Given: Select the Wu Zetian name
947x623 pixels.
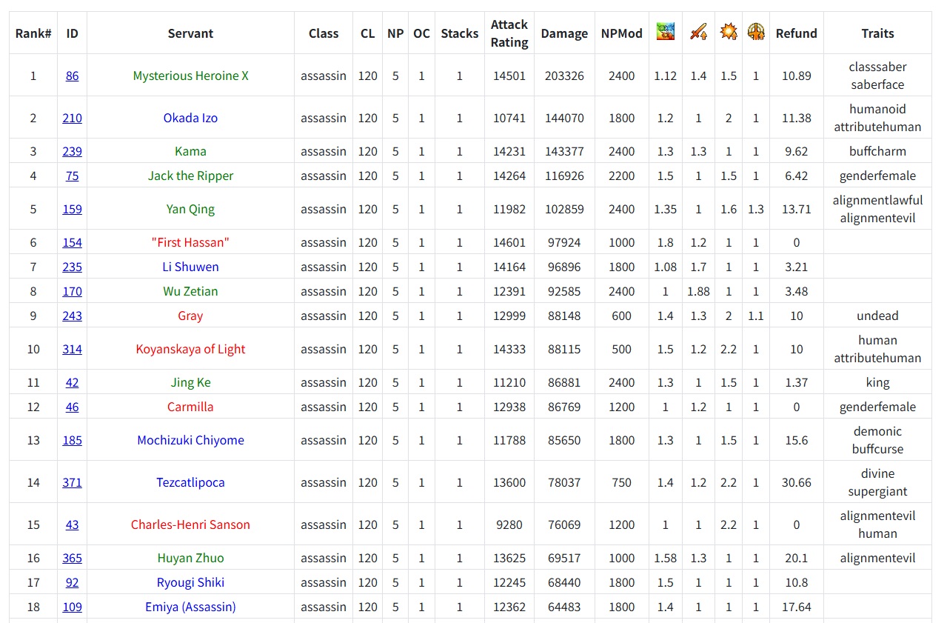Looking at the screenshot, I should click(x=190, y=291).
